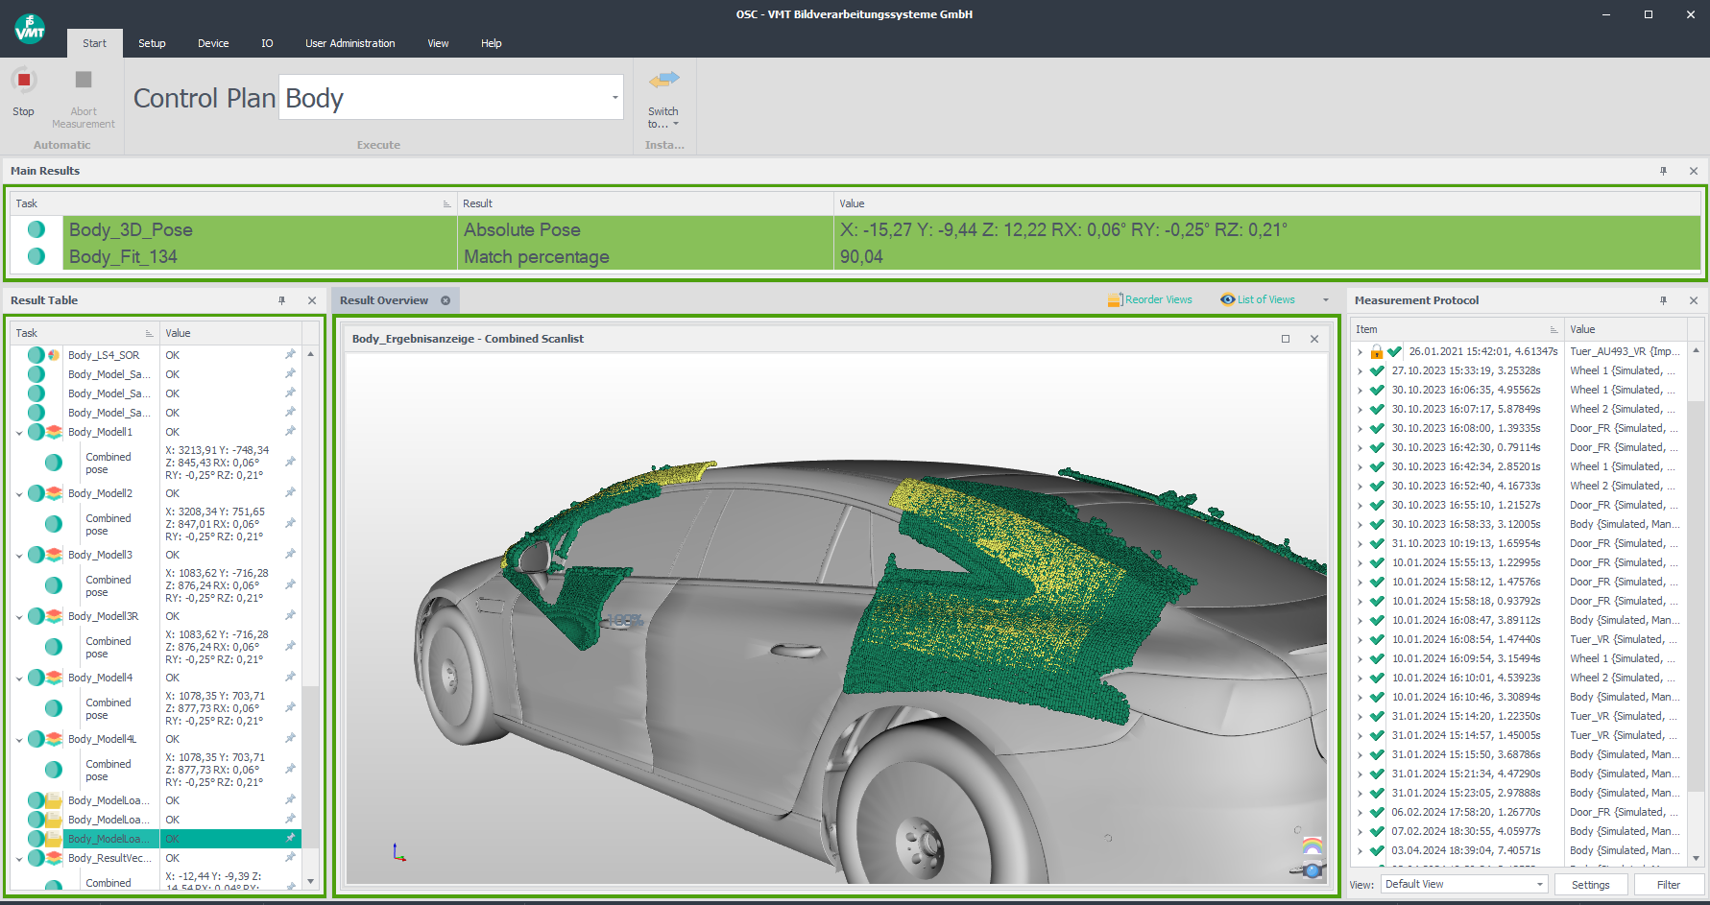Viewport: 1710px width, 905px height.
Task: Open the User Administration menu
Action: (x=349, y=43)
